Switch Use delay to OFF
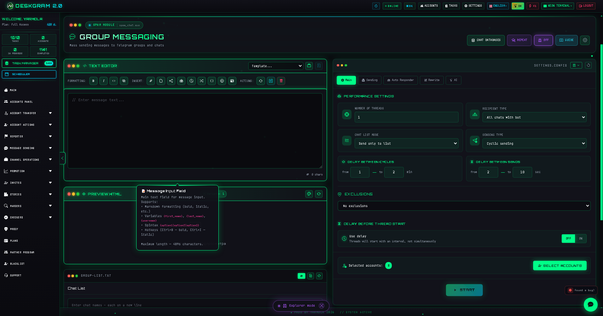The width and height of the screenshot is (603, 316). (x=568, y=238)
